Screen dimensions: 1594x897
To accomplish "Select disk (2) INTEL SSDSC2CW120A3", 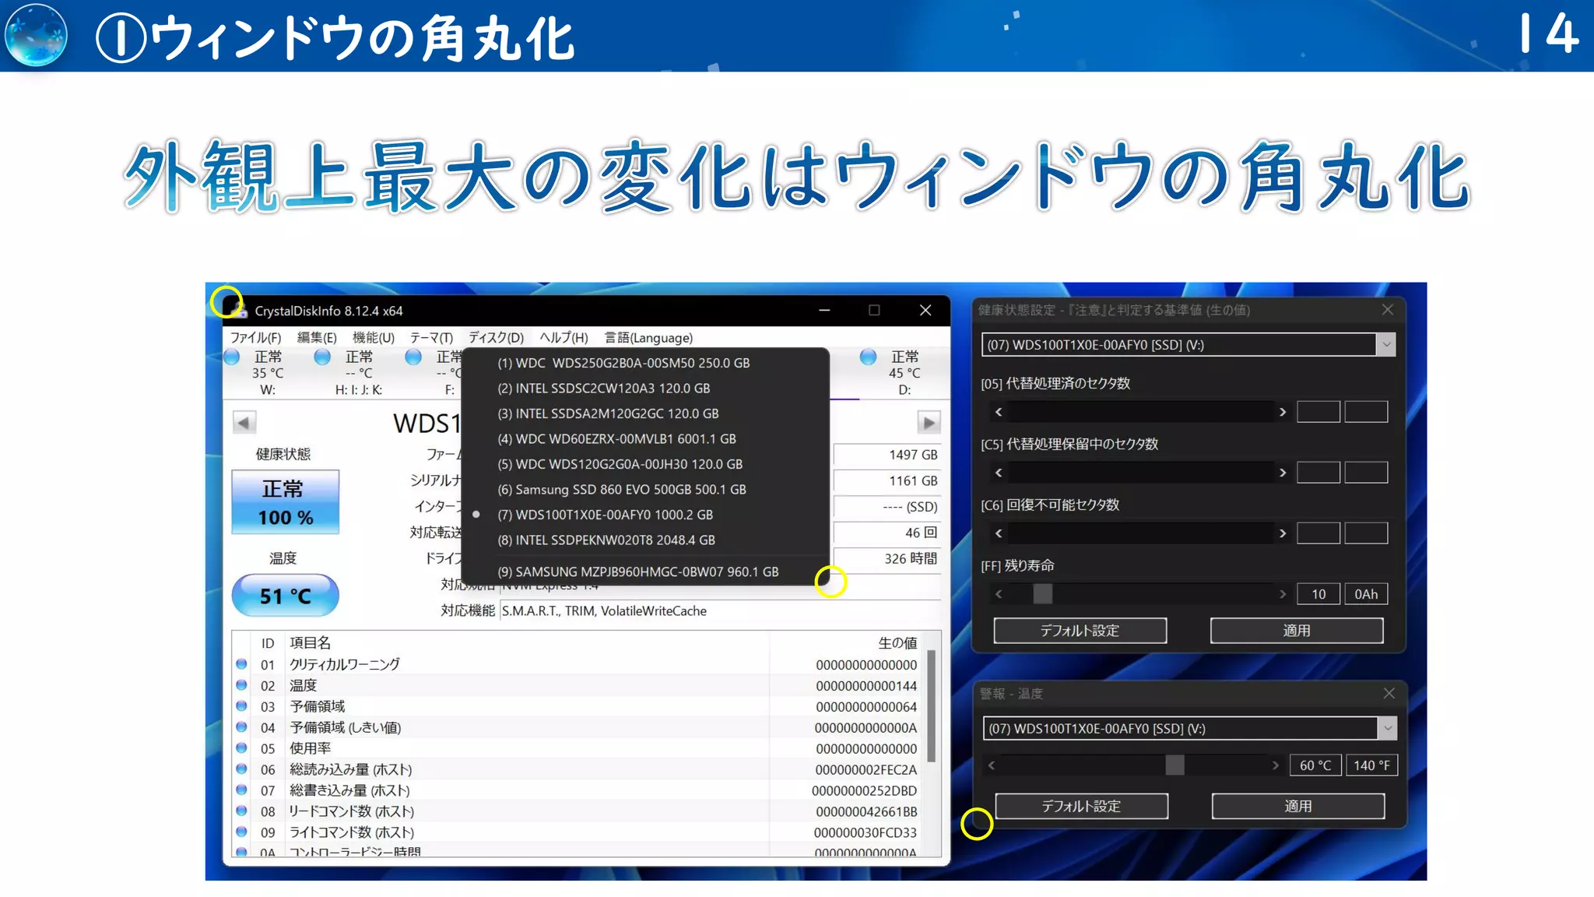I will coord(645,388).
